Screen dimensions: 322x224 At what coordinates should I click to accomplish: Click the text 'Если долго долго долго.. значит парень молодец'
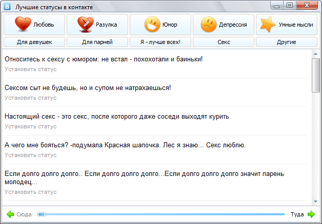pyautogui.click(x=144, y=178)
